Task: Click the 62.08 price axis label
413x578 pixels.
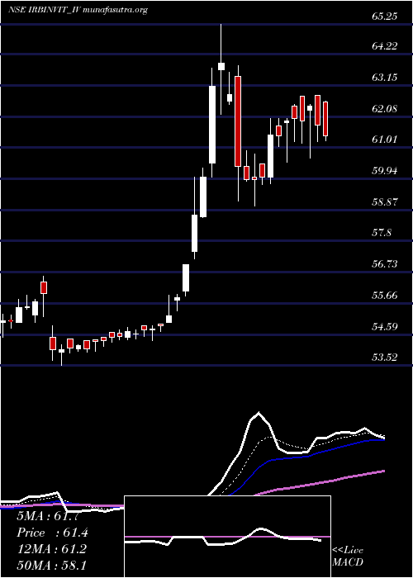Action: pyautogui.click(x=385, y=109)
